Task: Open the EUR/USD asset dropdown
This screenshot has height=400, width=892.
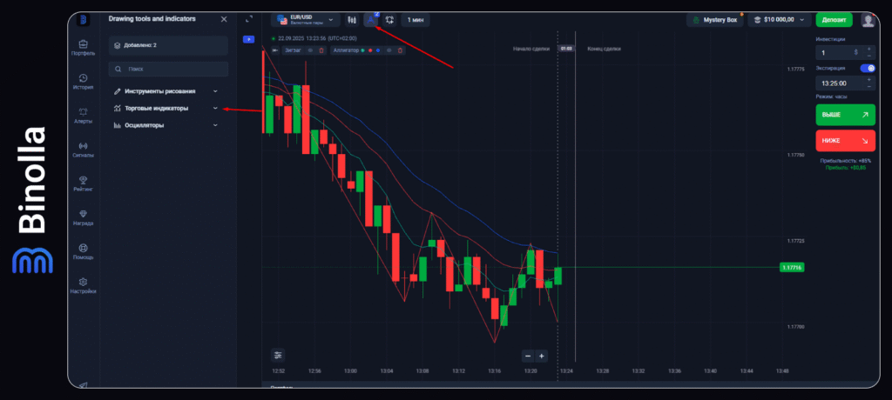Action: point(305,19)
